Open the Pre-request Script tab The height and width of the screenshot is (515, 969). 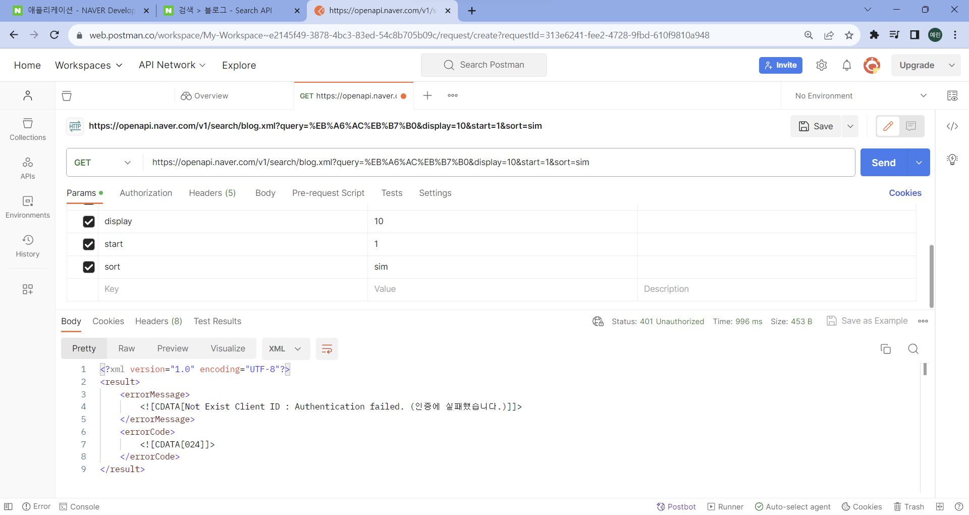328,193
